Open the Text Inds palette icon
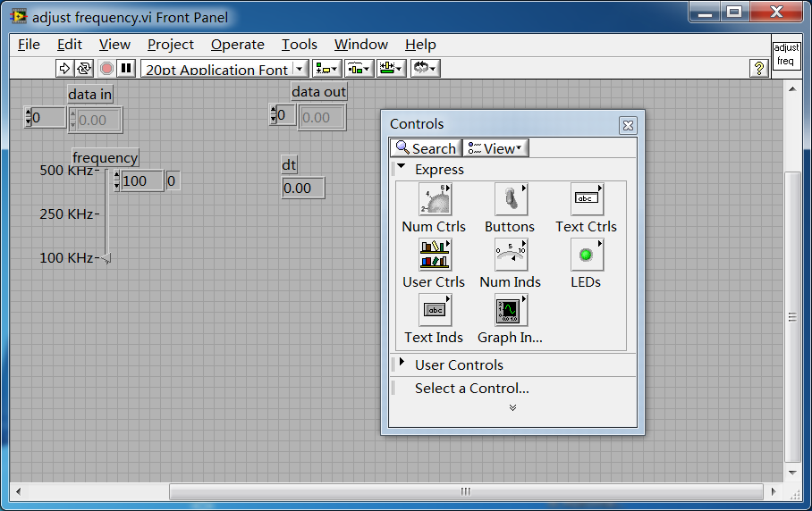The image size is (812, 511). 435,311
